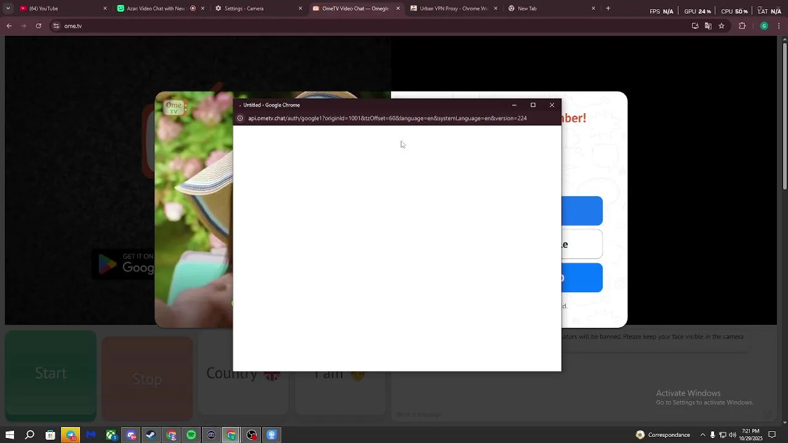Expand the tab search dropdown arrow
This screenshot has width=788, height=443.
pyautogui.click(x=7, y=9)
